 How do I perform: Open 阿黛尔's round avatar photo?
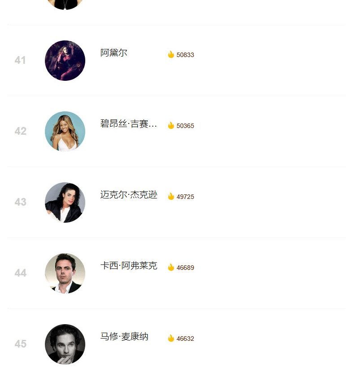pos(65,61)
